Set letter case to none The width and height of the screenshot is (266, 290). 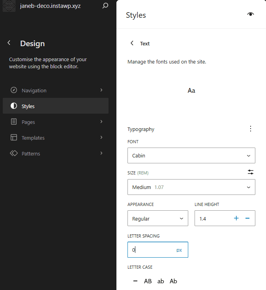point(135,281)
